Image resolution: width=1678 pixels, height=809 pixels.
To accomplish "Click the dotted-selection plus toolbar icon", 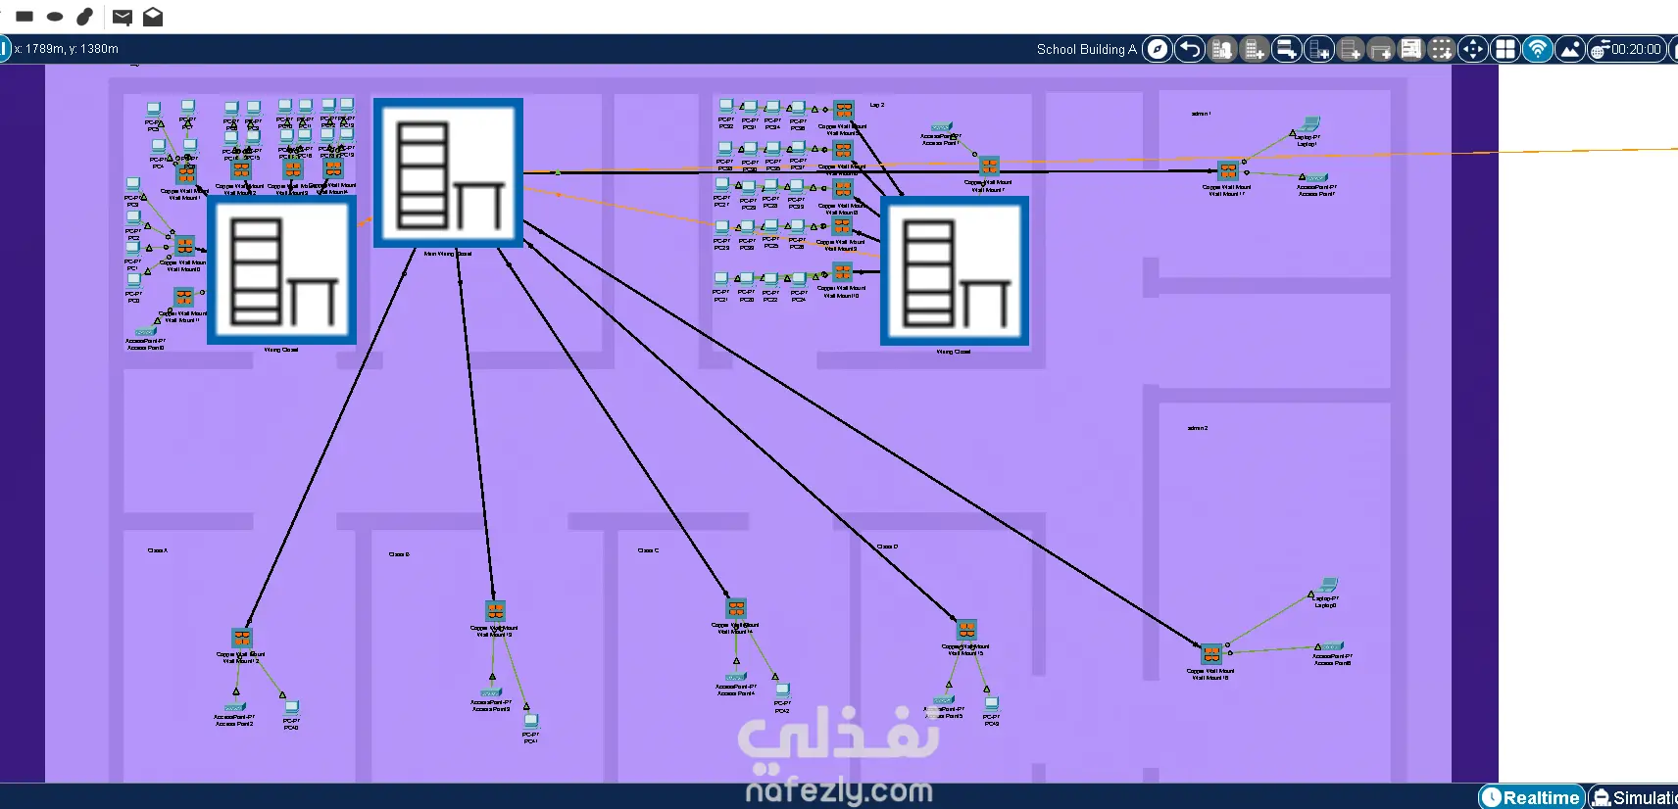I will pos(1442,49).
